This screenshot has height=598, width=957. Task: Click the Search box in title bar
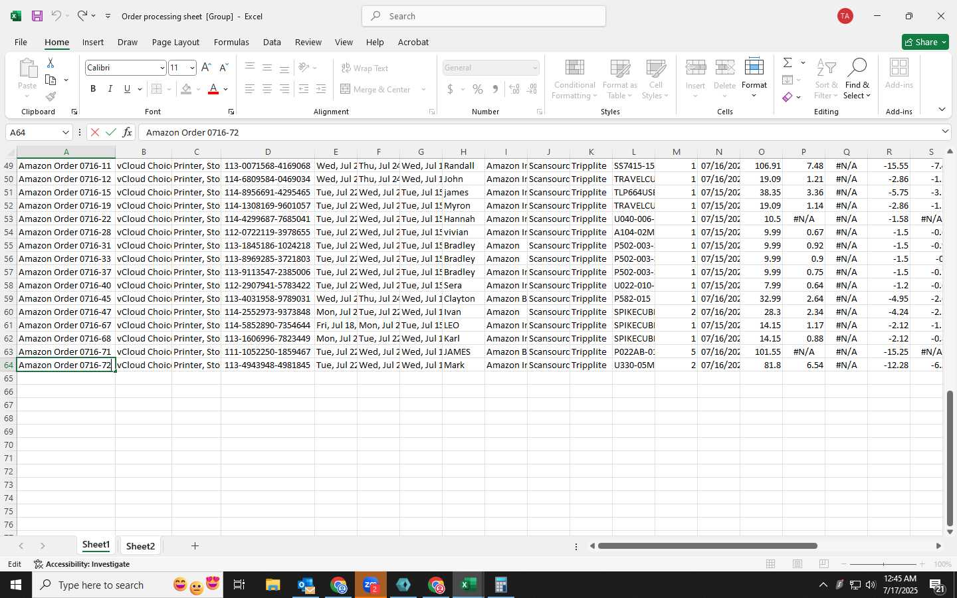pyautogui.click(x=484, y=16)
